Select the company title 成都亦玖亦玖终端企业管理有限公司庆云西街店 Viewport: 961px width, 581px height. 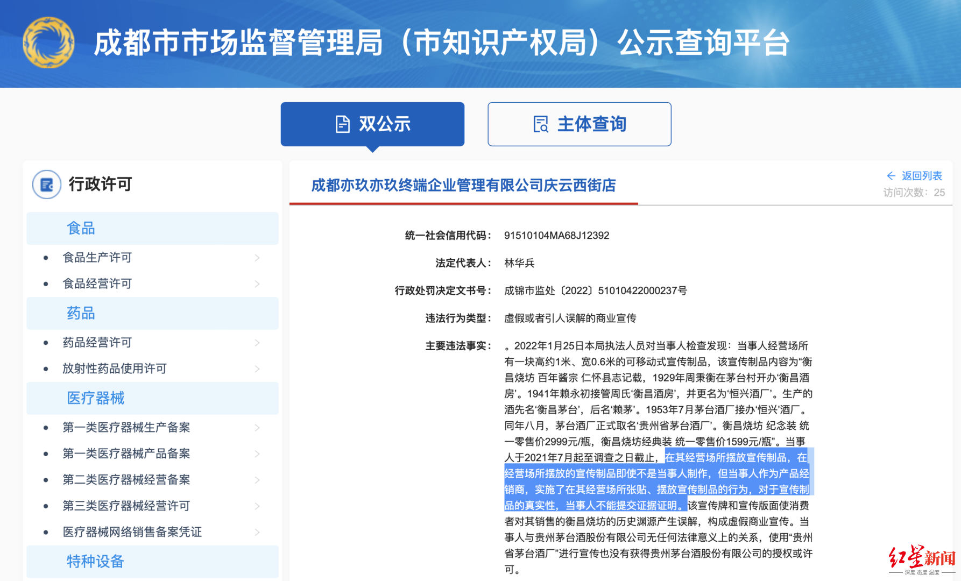pos(464,186)
